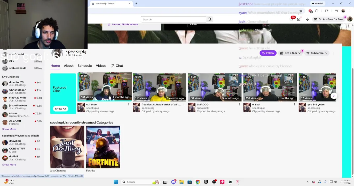Screen dimensions: 354x186
Task: Play the 'LMAOOO' clip thumbnail
Action: (215, 87)
